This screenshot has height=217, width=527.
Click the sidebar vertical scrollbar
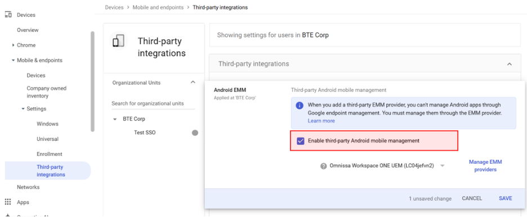click(92, 82)
